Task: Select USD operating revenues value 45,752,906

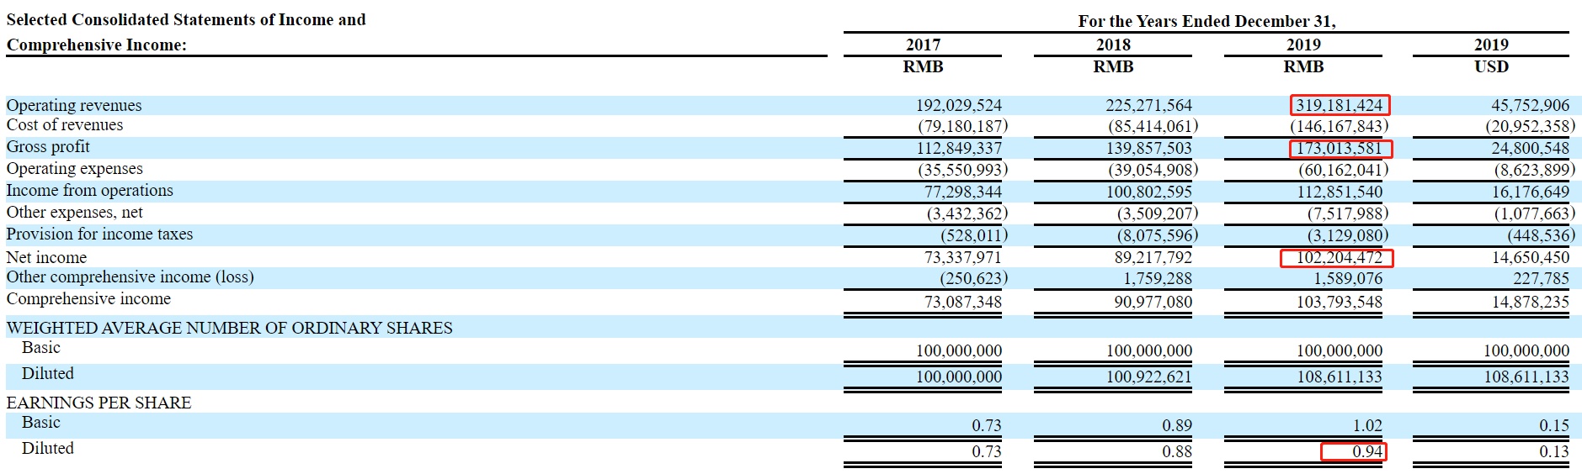Action: coord(1531,106)
